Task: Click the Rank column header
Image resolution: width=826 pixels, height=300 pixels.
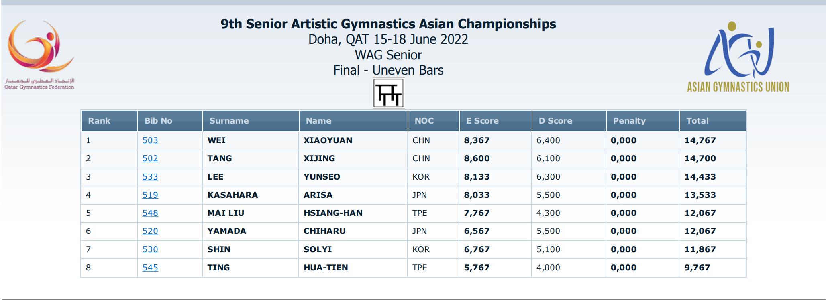Action: [x=99, y=121]
